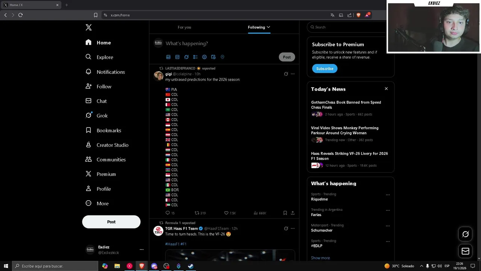Click the grey Post button in the composer
The width and height of the screenshot is (481, 271).
287,57
